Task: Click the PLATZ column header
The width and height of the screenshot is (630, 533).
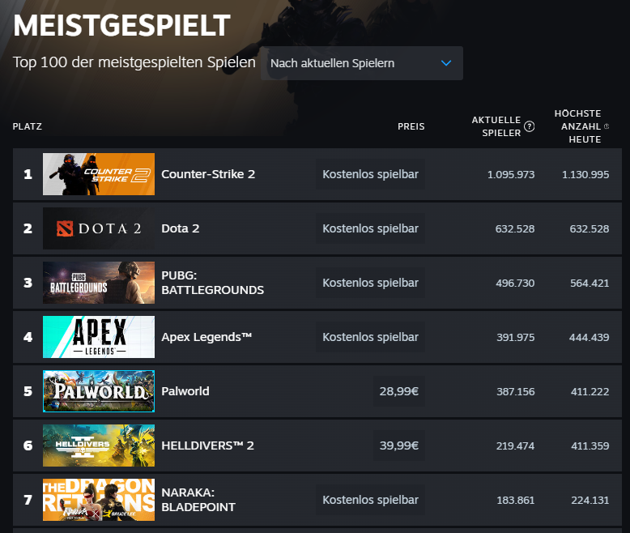Action: point(28,126)
